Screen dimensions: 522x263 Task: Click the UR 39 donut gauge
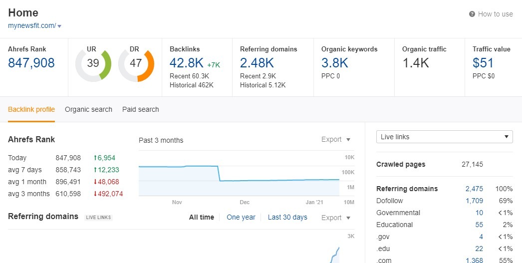click(93, 63)
